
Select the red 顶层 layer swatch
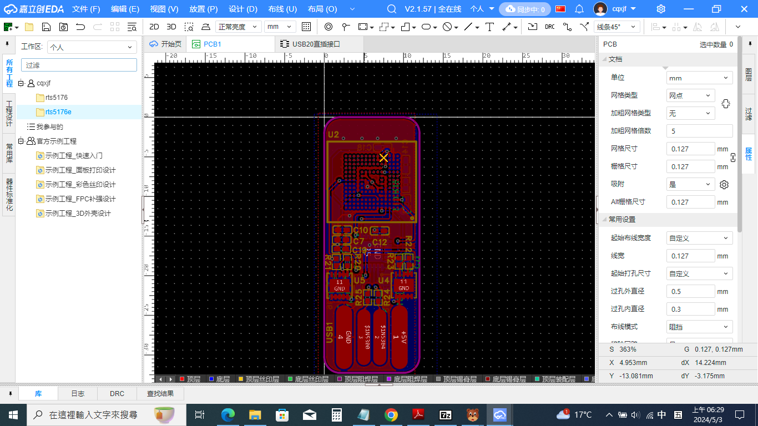tap(182, 379)
